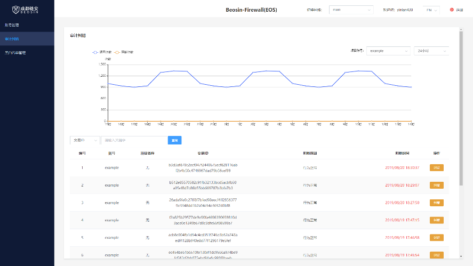Toggle the blue call count legend series
The width and height of the screenshot is (473, 266).
pyautogui.click(x=102, y=52)
